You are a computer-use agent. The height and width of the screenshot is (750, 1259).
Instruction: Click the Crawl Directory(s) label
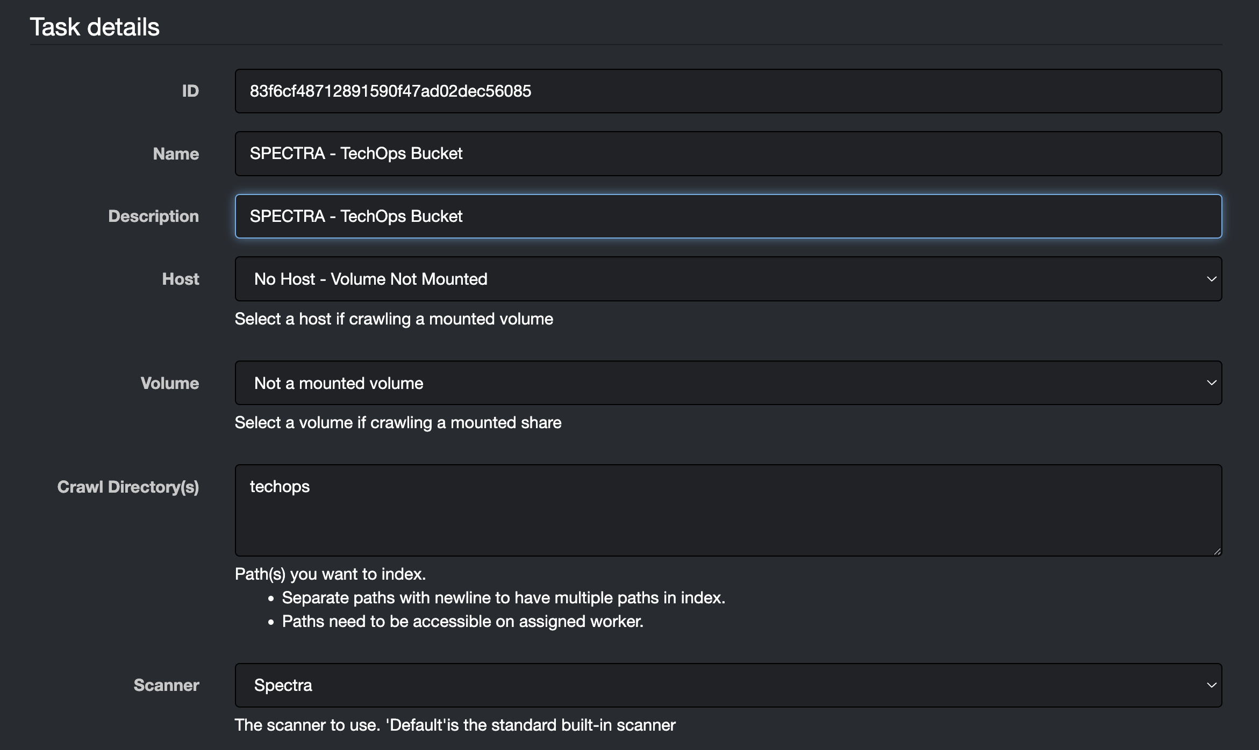click(128, 487)
